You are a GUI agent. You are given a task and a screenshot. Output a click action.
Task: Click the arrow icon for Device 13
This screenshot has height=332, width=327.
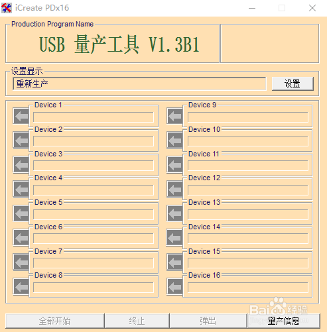174,213
